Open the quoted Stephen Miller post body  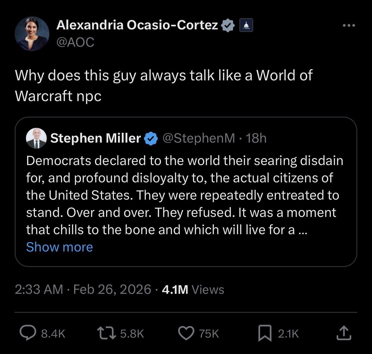click(x=185, y=195)
